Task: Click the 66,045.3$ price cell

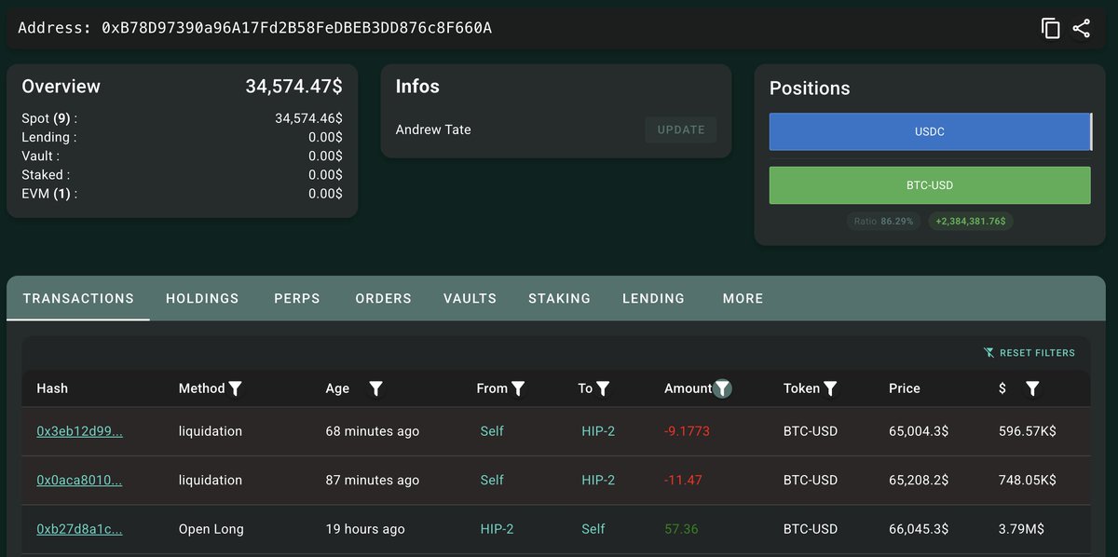Action: click(919, 529)
